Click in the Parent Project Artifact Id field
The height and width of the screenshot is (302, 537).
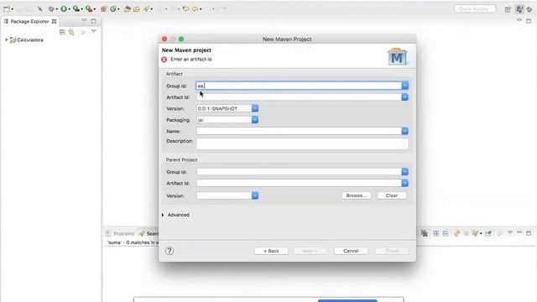click(299, 183)
